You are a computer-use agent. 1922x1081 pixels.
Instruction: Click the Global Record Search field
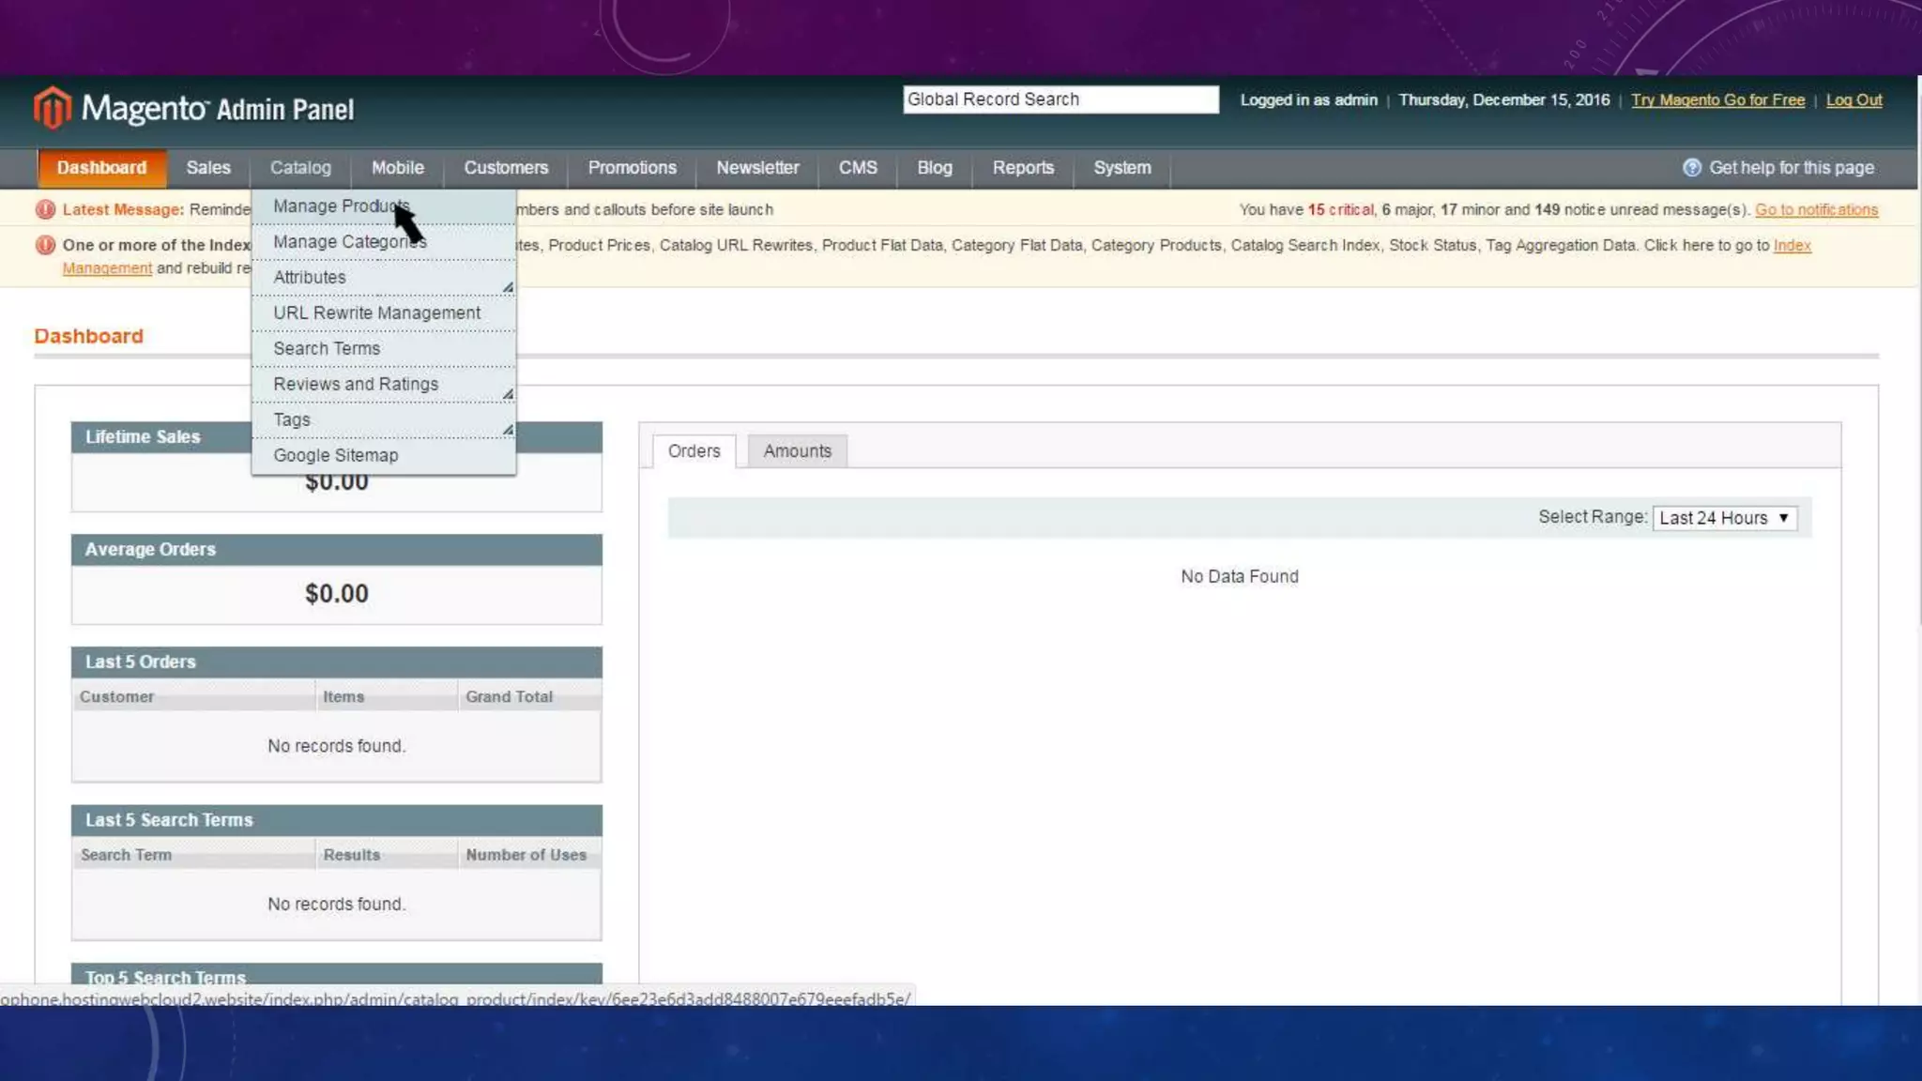click(1060, 99)
